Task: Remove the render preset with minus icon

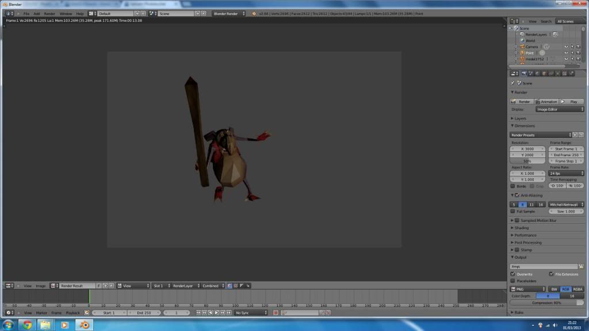Action: pos(581,135)
